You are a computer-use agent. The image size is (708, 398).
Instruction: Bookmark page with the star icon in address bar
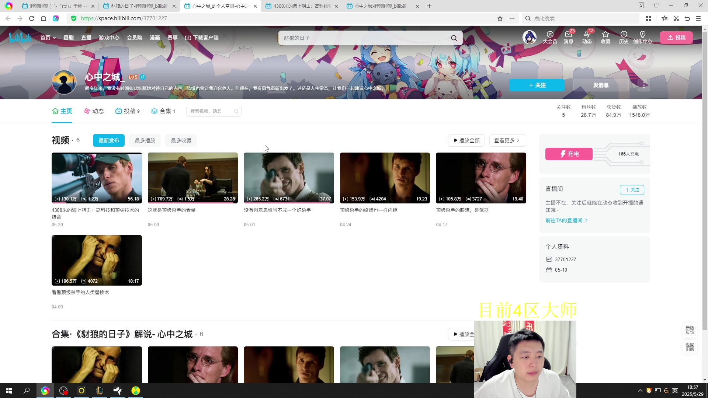(500, 18)
